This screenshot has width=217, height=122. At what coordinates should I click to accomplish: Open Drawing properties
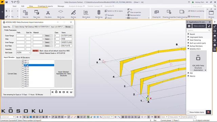pyautogui.click(x=169, y=14)
